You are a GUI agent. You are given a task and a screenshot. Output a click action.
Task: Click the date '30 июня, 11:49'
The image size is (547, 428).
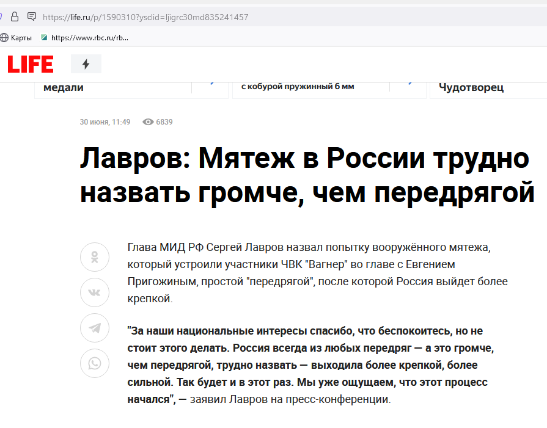[105, 122]
